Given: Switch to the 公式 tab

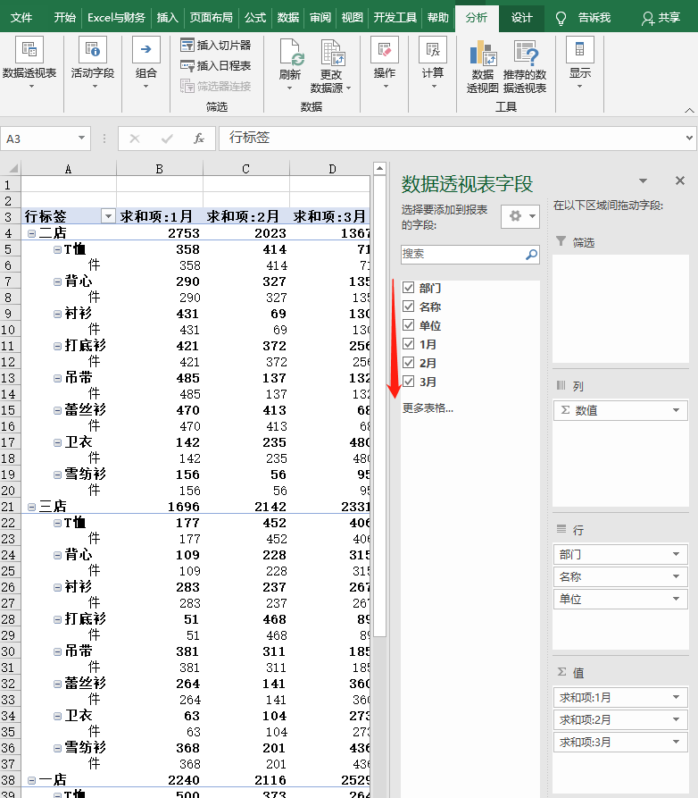Looking at the screenshot, I should 255,18.
